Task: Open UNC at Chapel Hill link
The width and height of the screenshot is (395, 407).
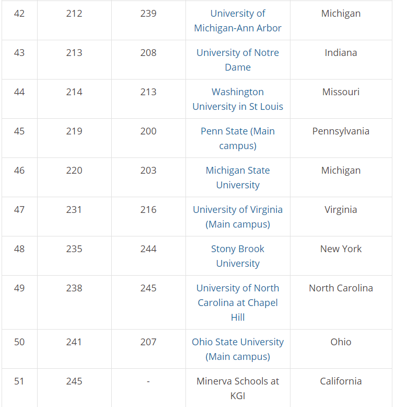Action: pyautogui.click(x=238, y=302)
